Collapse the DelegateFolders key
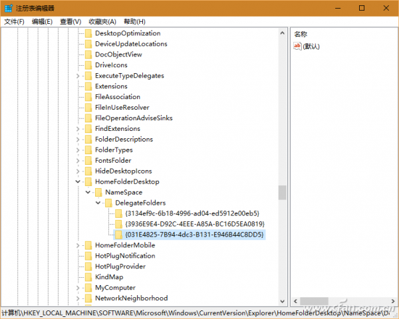 pos(98,203)
